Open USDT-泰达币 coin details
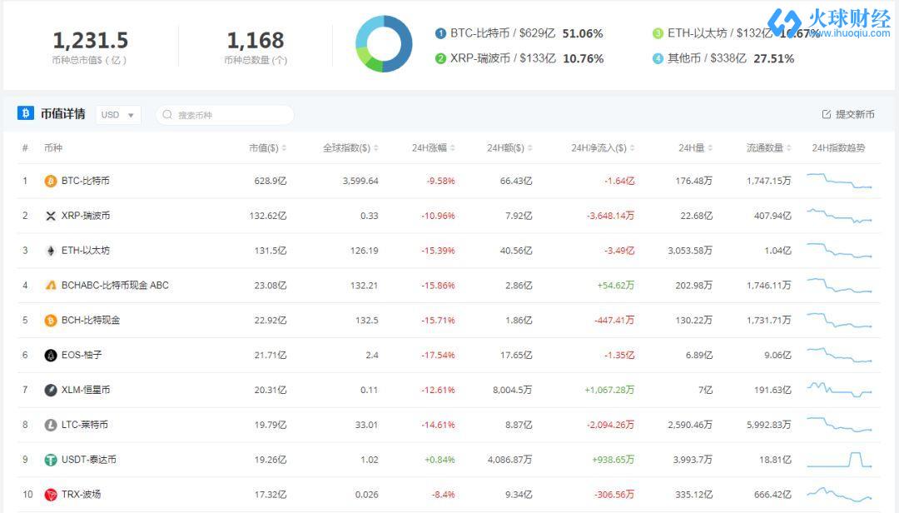The height and width of the screenshot is (513, 899). coord(89,460)
